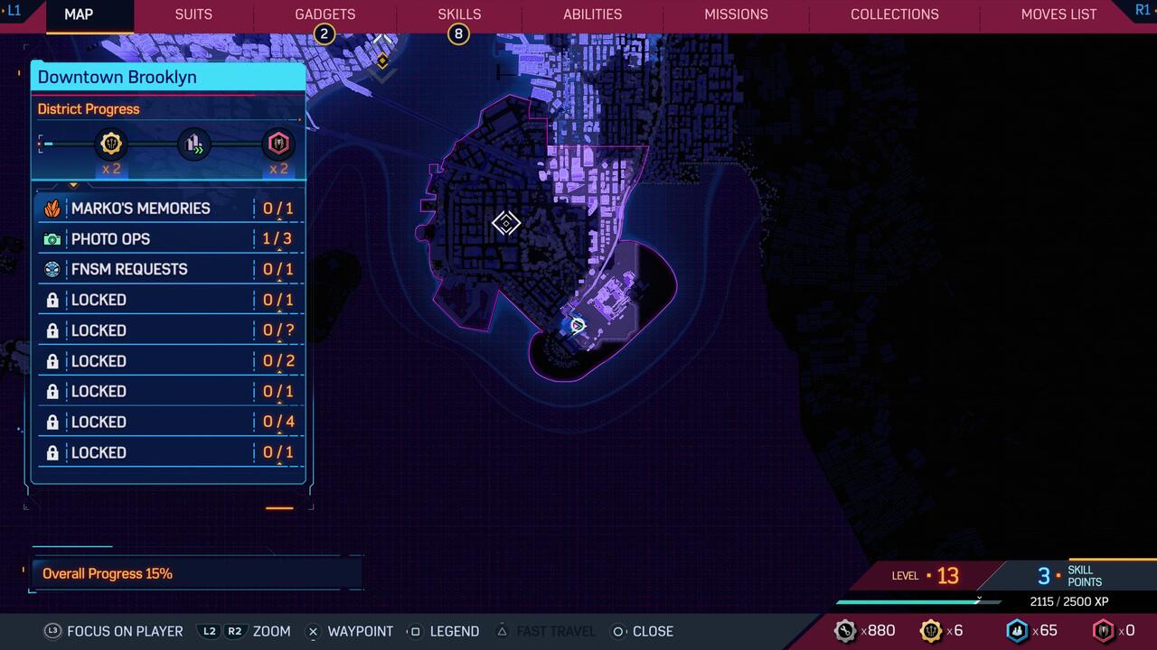Select the red city token progress icon

(x=278, y=144)
